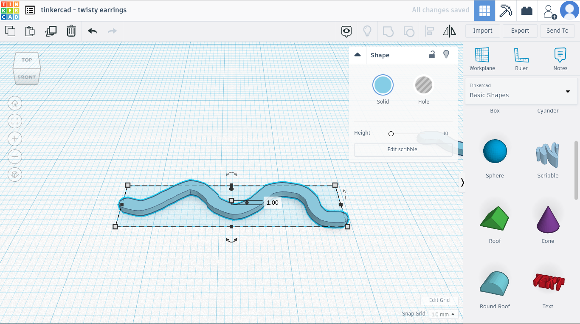Screen dimensions: 580x324
Task: Click the Cylinder shape label
Action: (548, 111)
